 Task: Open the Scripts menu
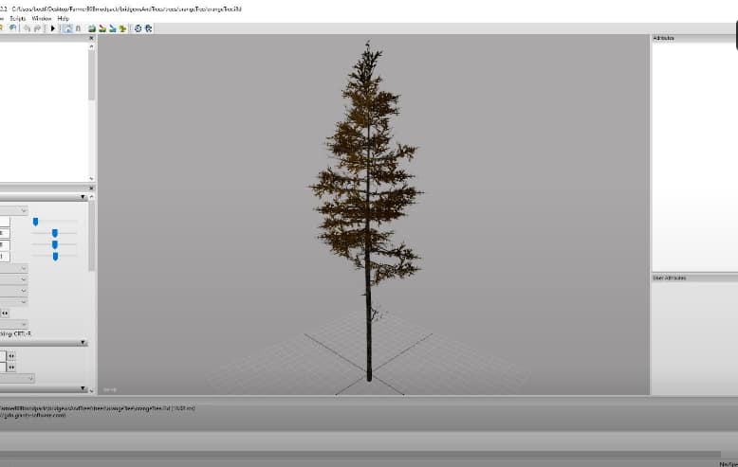[x=17, y=18]
